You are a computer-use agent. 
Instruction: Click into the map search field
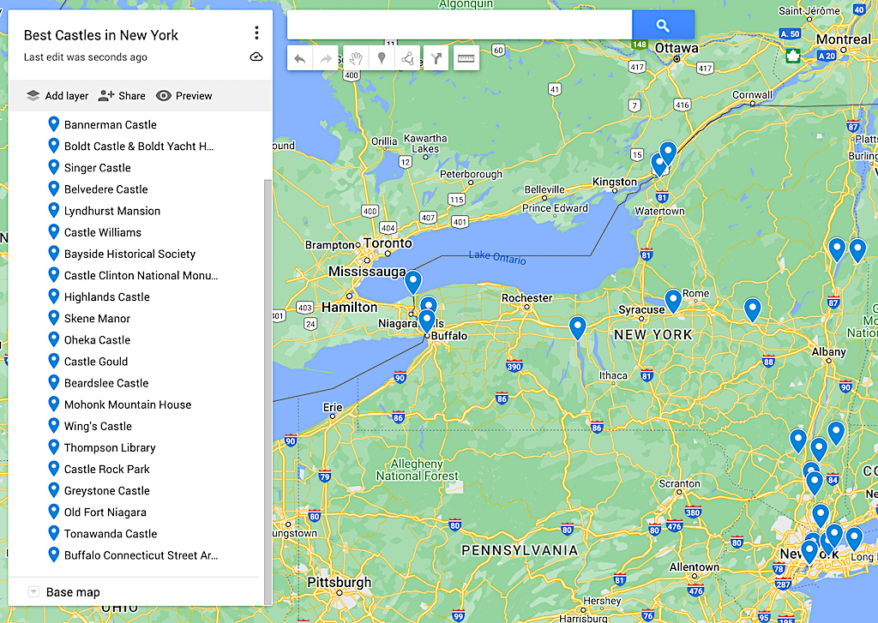coord(460,25)
